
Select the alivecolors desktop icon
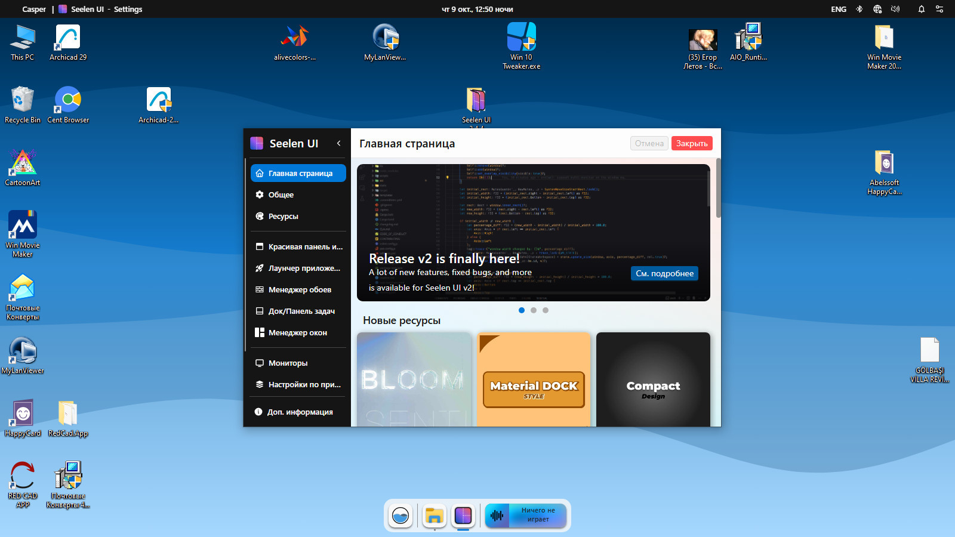[295, 42]
